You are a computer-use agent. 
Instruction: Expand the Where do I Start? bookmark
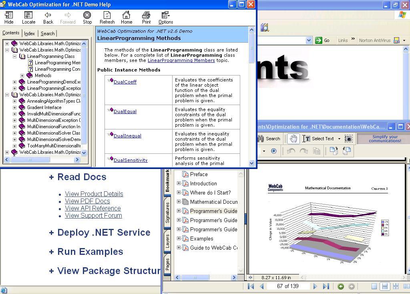[179, 192]
